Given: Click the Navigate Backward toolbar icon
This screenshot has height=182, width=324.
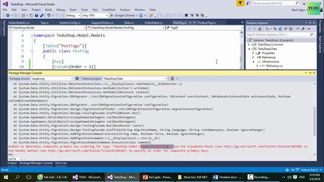Looking at the screenshot, I should [8, 16].
